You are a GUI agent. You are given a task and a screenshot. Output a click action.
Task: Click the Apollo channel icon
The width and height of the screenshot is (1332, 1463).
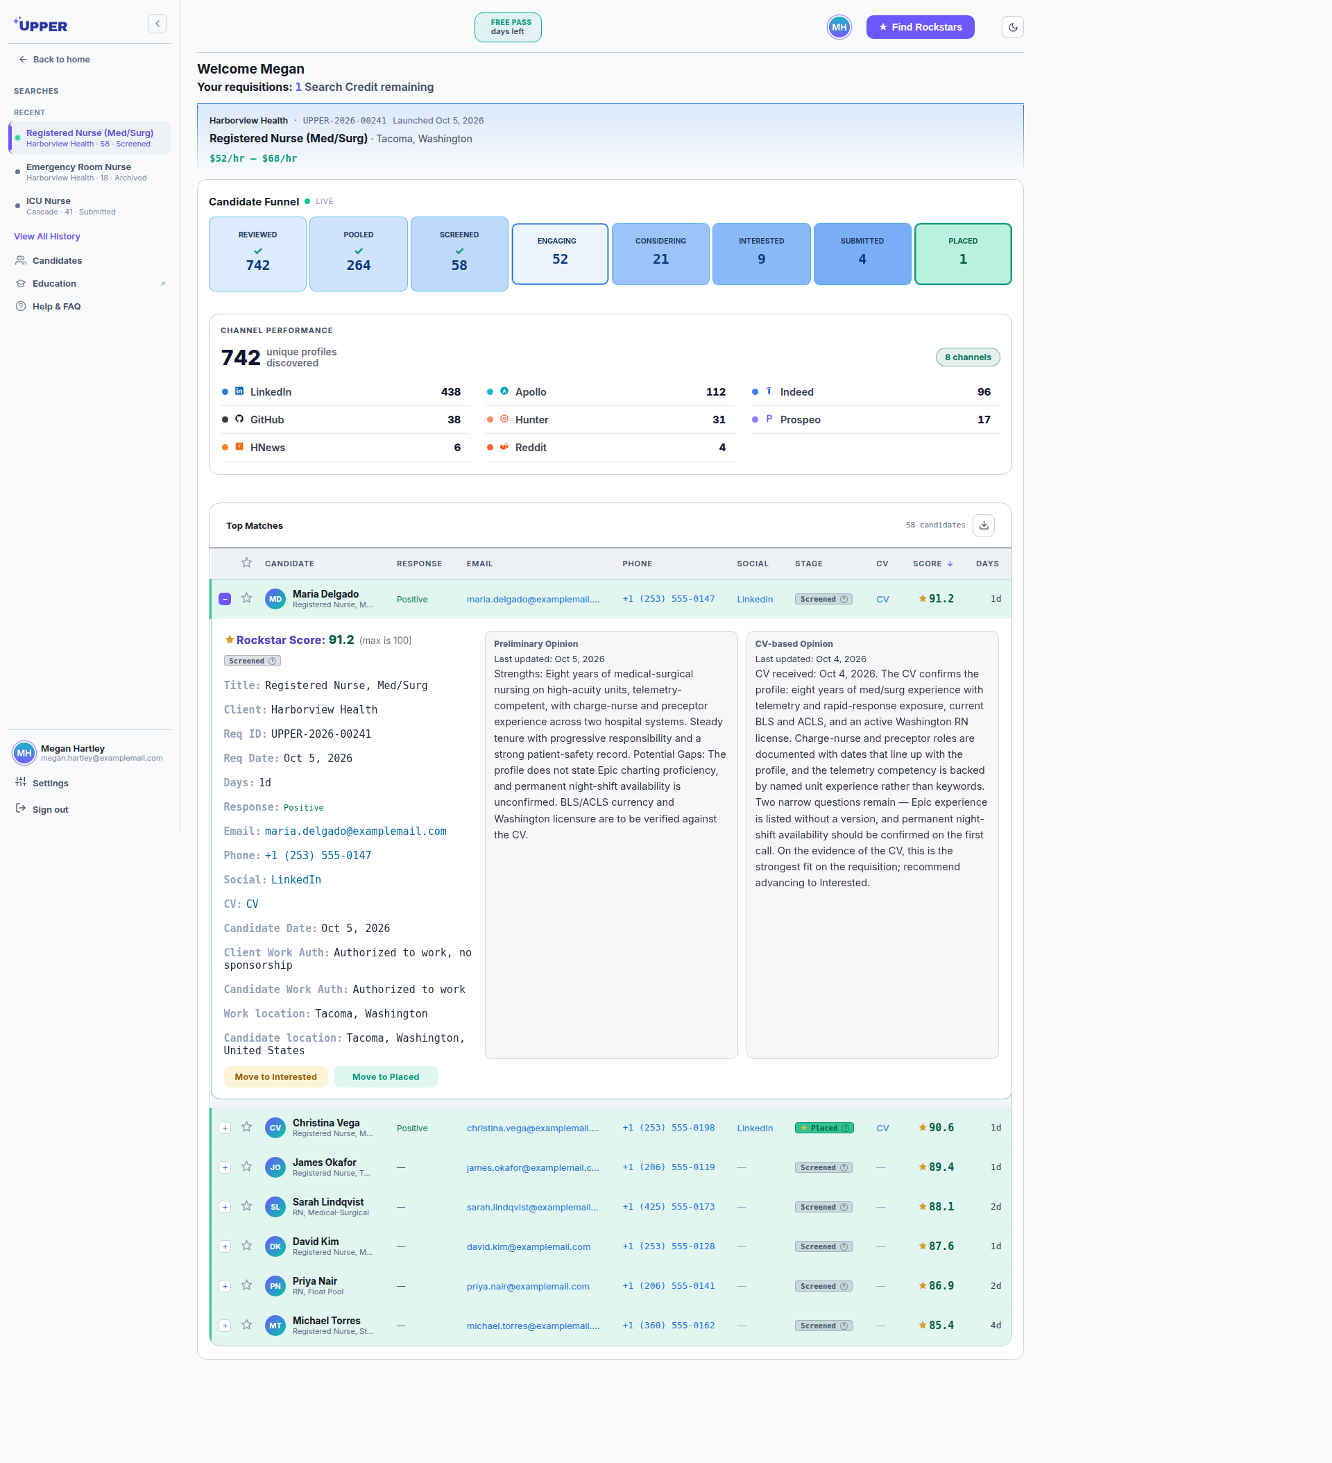pyautogui.click(x=504, y=391)
